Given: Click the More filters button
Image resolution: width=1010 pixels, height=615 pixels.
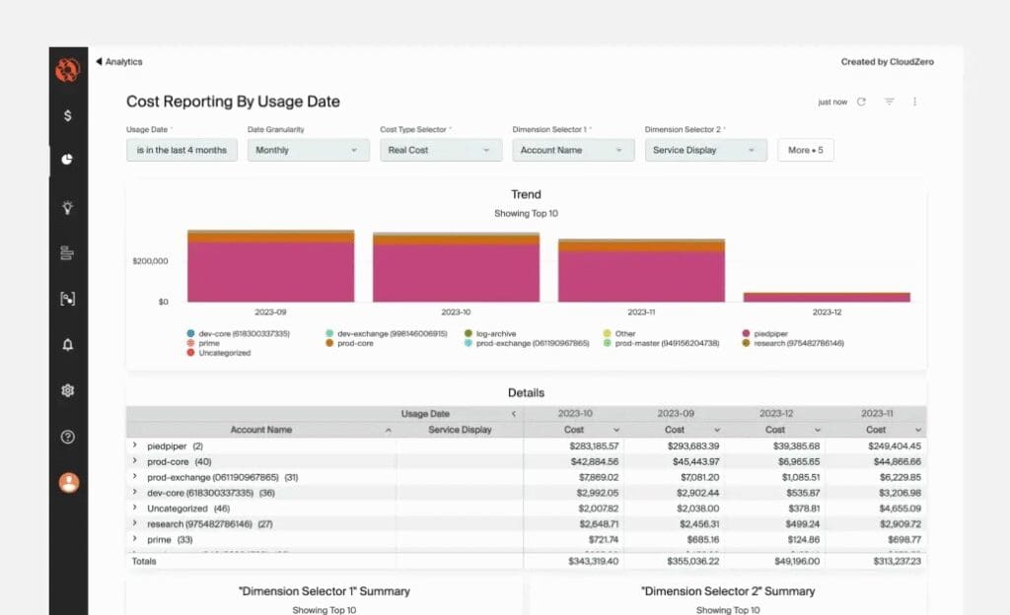Looking at the screenshot, I should (806, 150).
